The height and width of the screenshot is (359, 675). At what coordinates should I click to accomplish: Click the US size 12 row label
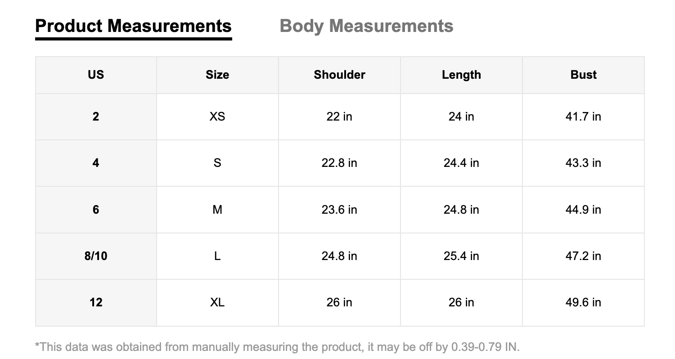96,302
